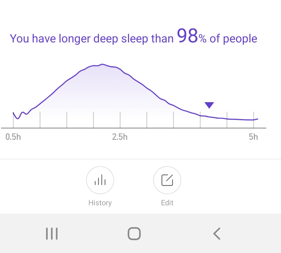Tap the curve dip near 0.5h
Image resolution: width=281 pixels, height=253 pixels.
click(x=18, y=118)
